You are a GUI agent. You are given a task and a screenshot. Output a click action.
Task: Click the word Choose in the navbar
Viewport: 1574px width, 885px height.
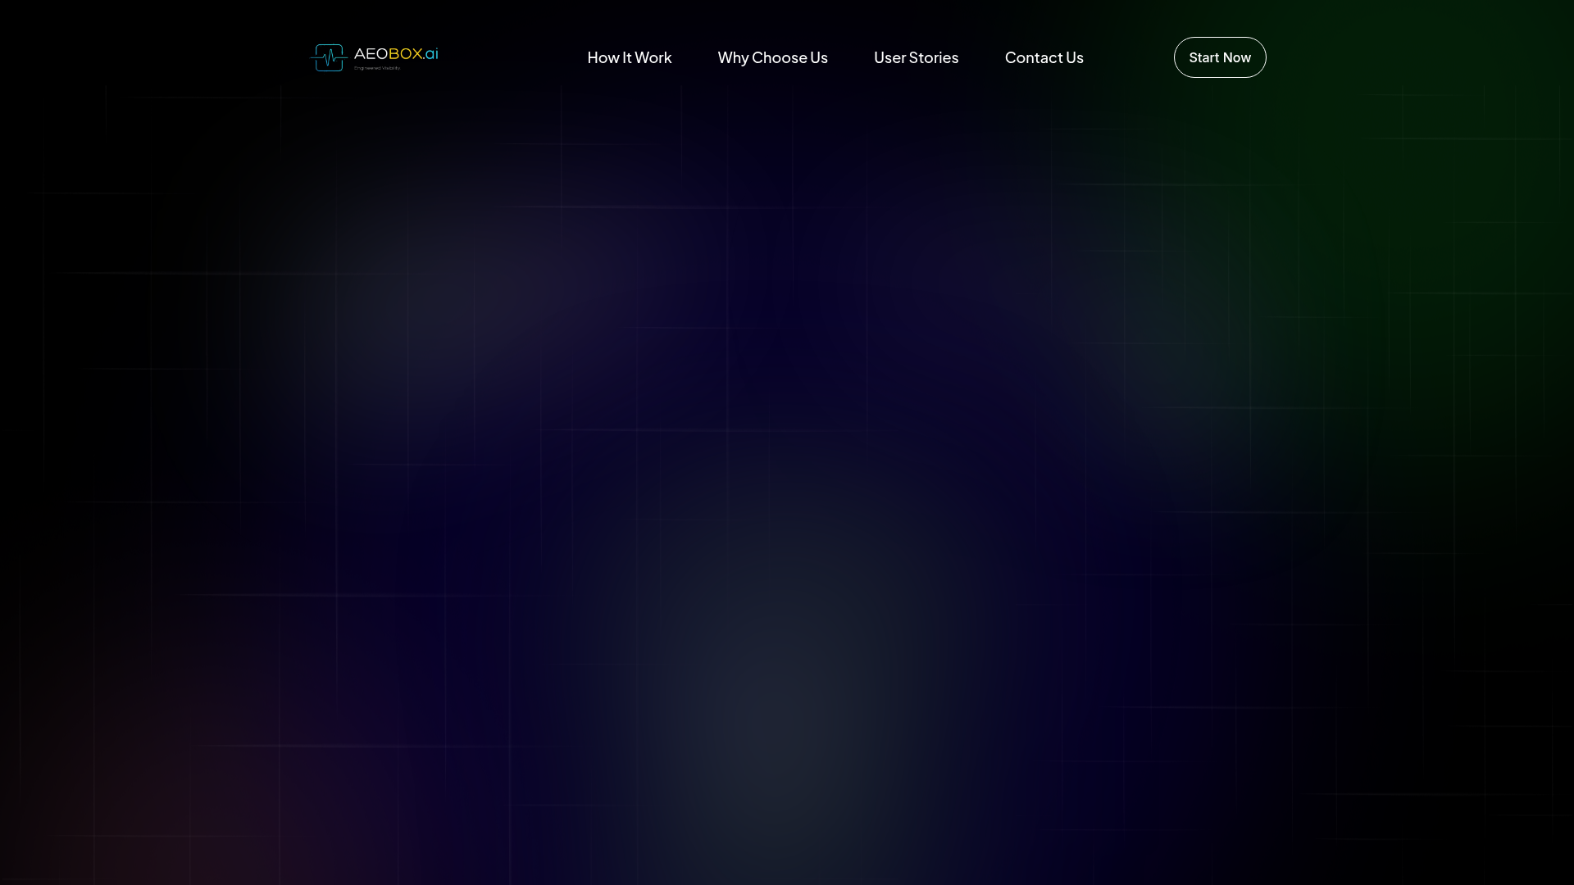[779, 57]
